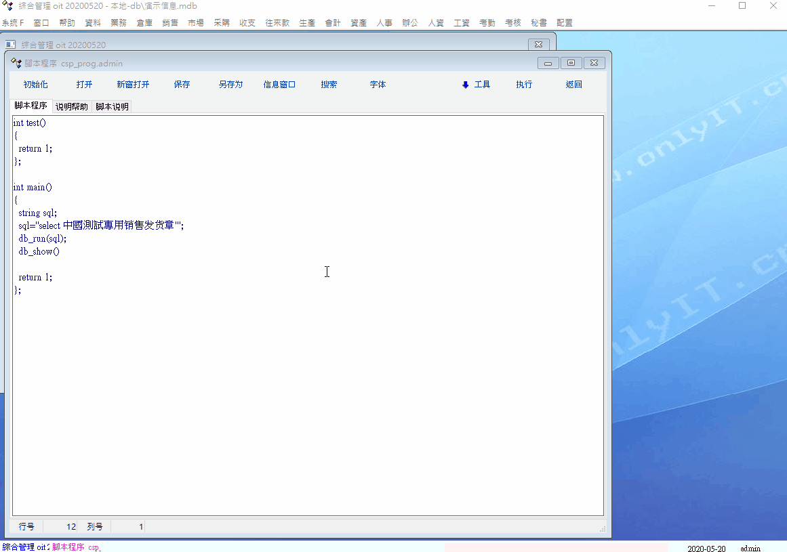Viewport: 787px width, 552px height.
Task: Select the 脚本程序 tab
Action: click(31, 106)
